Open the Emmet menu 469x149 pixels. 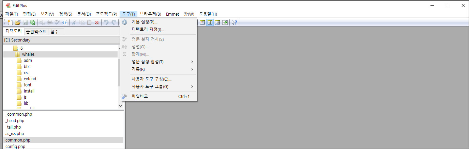(172, 14)
